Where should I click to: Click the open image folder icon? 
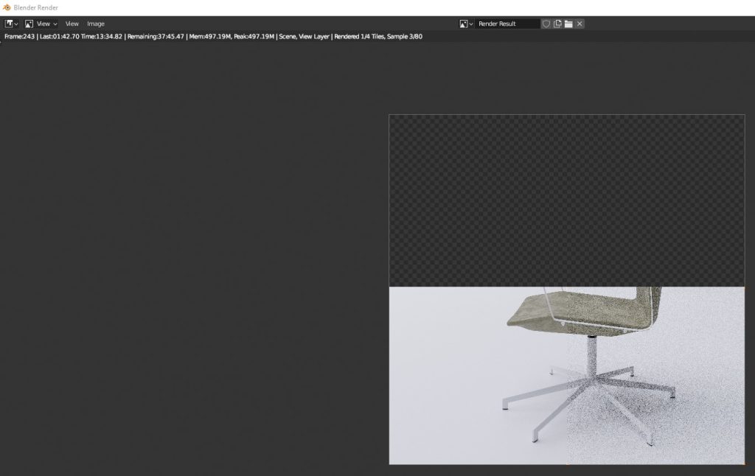pos(568,24)
